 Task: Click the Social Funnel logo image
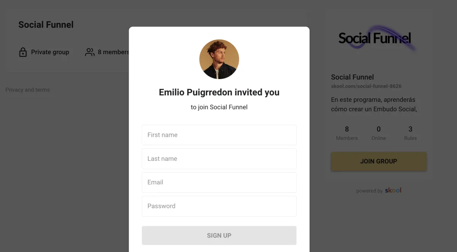point(375,38)
